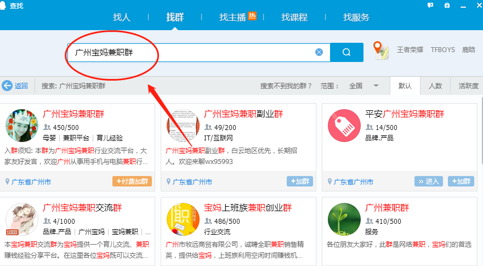Click the 兼职平台 tag
This screenshot has width=483, height=266.
[76, 138]
